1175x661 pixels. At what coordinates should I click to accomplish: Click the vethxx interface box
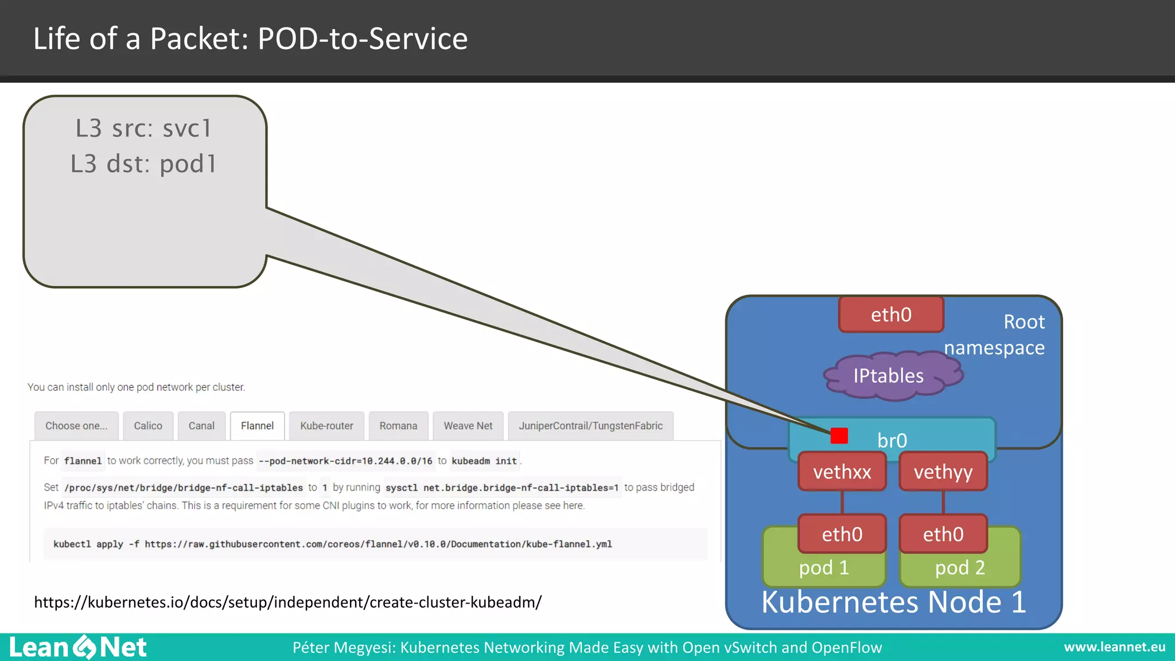842,472
